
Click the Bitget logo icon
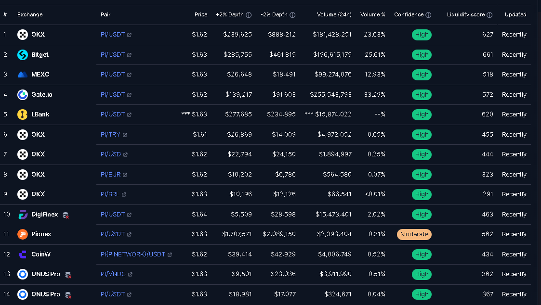coord(23,54)
